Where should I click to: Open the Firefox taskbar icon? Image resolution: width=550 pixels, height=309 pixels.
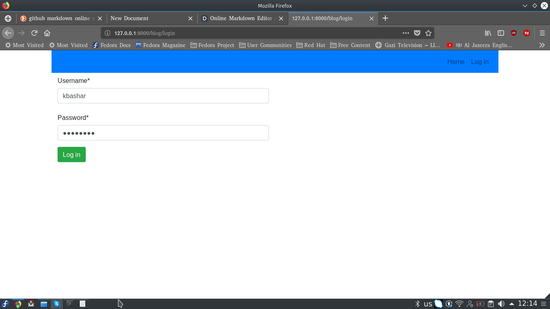pos(18,304)
